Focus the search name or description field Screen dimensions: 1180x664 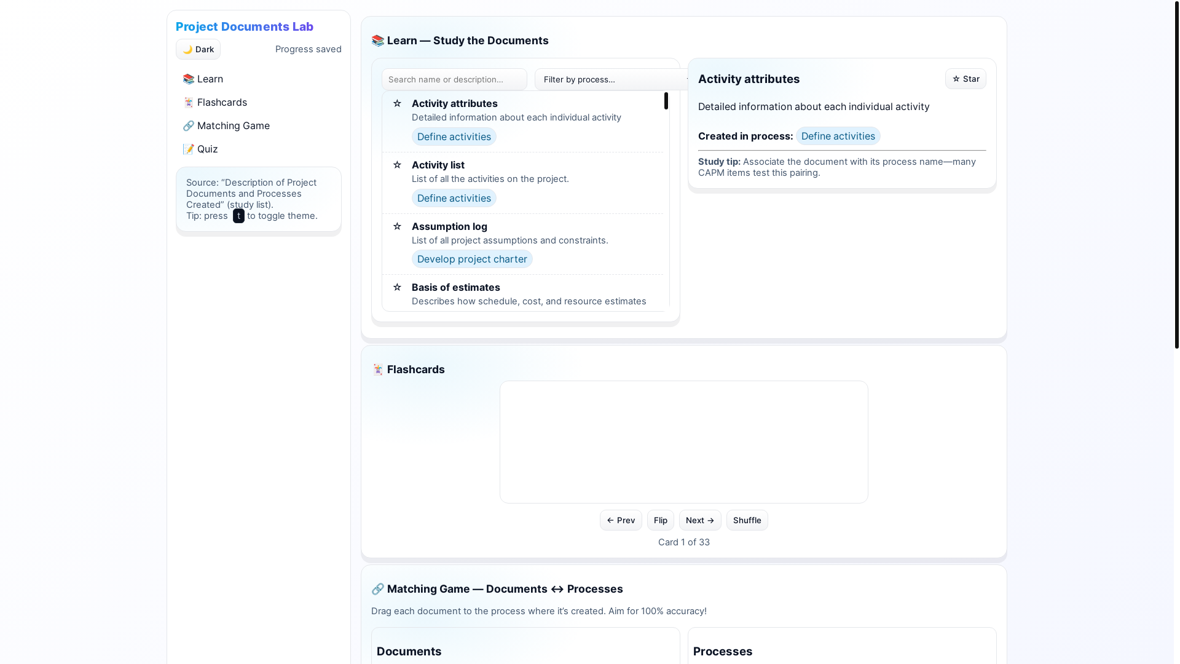pyautogui.click(x=454, y=79)
